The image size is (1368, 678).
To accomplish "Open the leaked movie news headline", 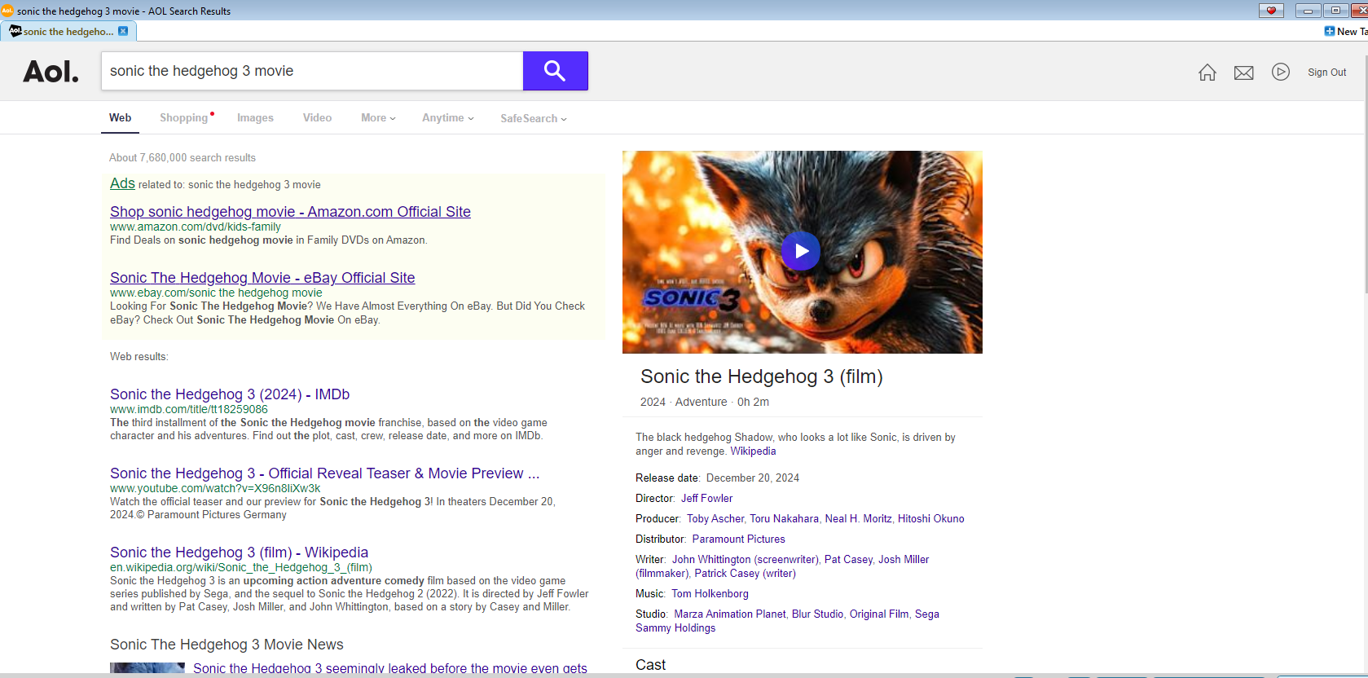I will click(x=389, y=668).
